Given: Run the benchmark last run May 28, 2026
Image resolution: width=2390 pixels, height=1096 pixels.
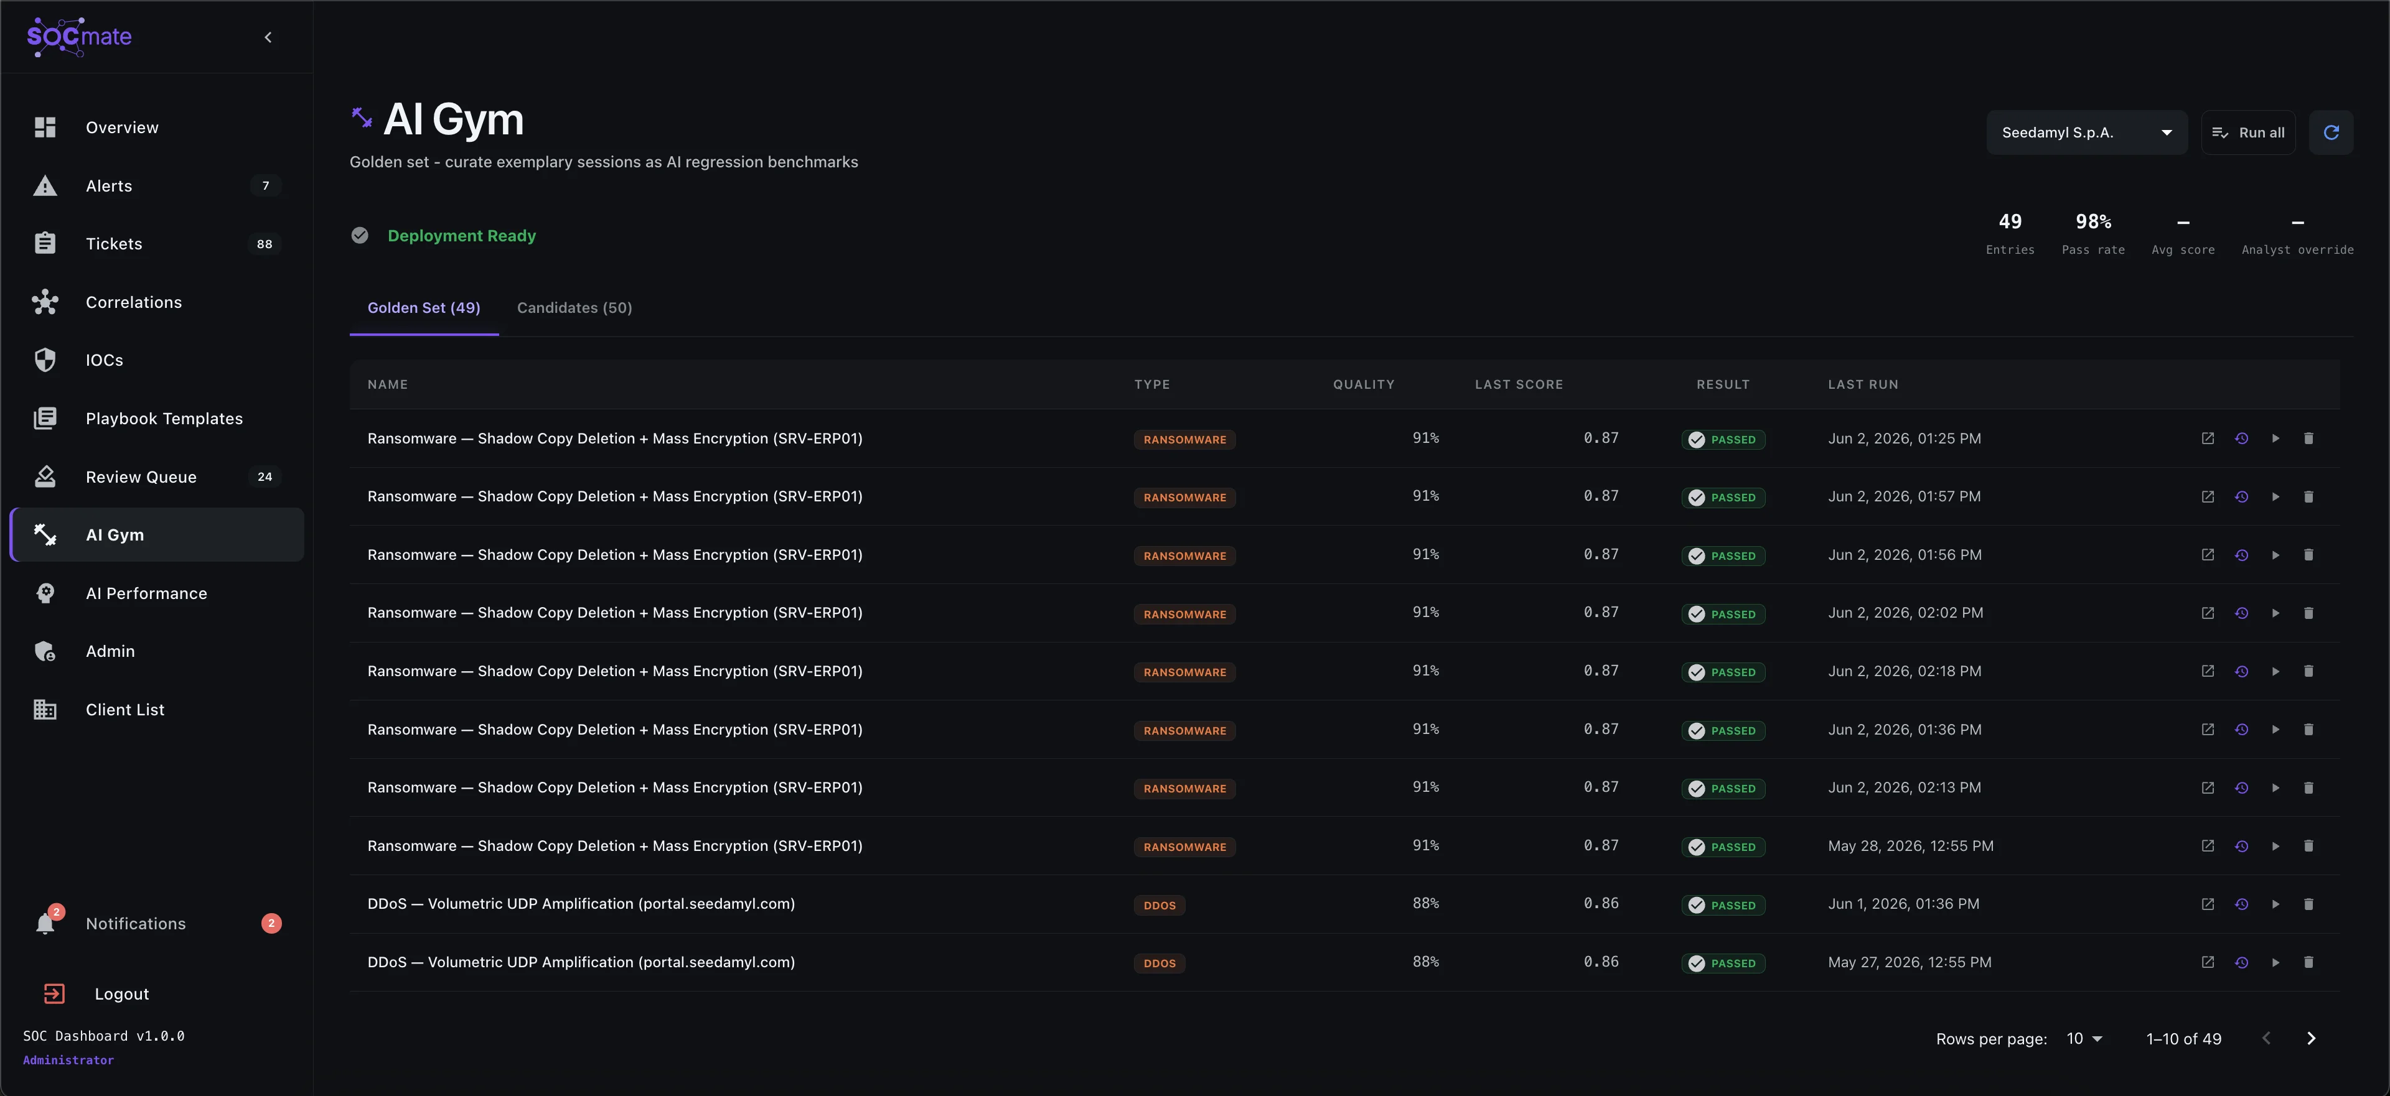Looking at the screenshot, I should pos(2275,846).
